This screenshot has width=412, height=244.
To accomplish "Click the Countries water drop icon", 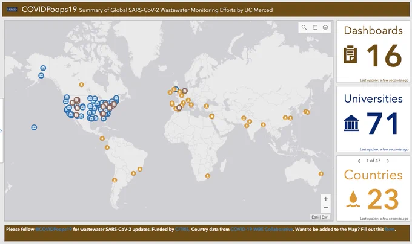I will (x=353, y=199).
